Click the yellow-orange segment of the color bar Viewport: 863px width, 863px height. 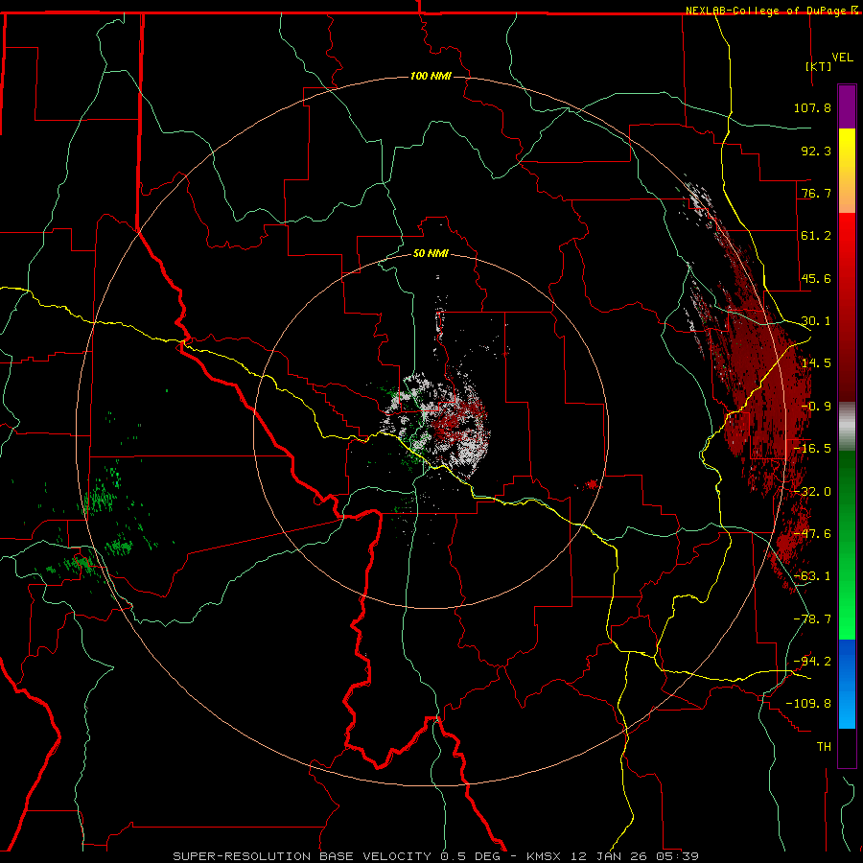(x=847, y=171)
